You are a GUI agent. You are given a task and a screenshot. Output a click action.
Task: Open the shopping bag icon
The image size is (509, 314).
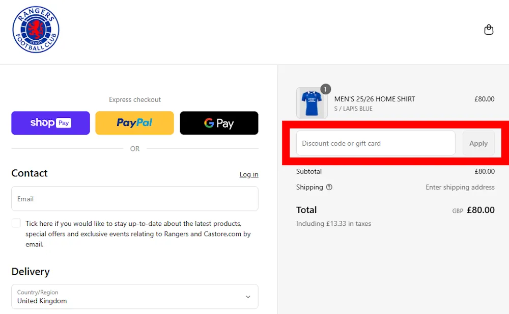click(489, 30)
